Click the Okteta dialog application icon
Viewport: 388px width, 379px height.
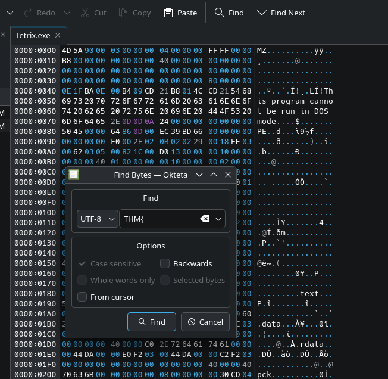tap(73, 175)
